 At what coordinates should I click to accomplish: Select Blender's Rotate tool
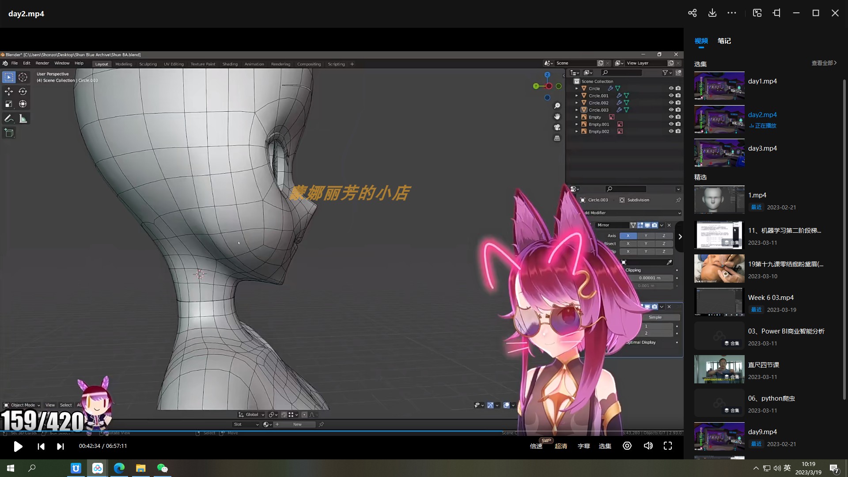(x=23, y=91)
